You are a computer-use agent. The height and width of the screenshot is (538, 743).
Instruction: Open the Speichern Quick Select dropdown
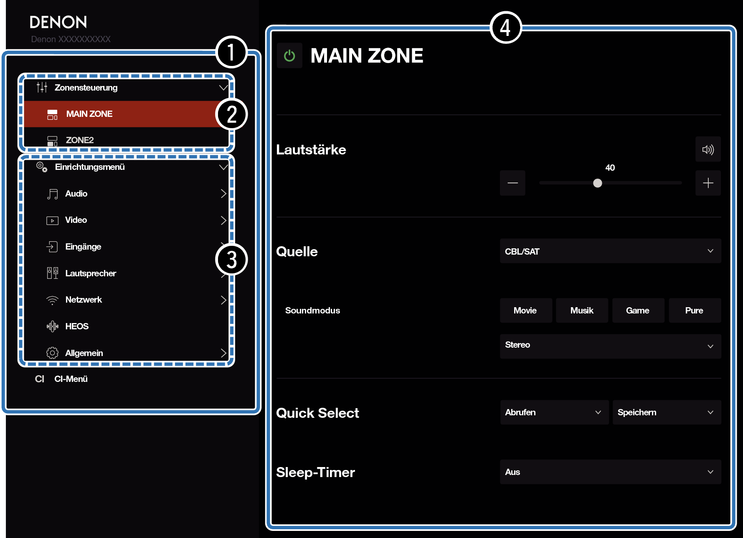coord(666,412)
